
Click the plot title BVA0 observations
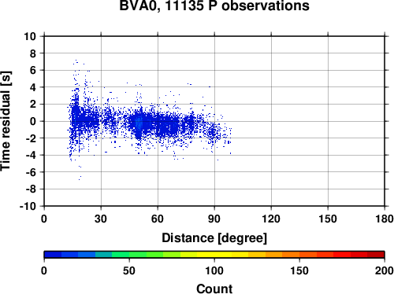pyautogui.click(x=214, y=6)
